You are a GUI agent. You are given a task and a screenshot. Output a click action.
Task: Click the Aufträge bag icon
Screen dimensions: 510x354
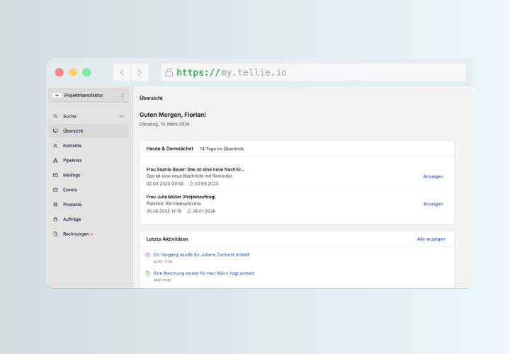coord(55,219)
